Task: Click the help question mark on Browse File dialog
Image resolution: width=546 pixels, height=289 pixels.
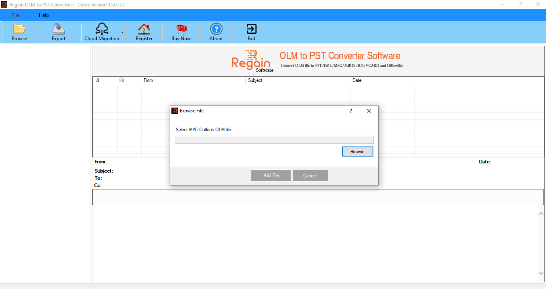Action: coord(350,111)
